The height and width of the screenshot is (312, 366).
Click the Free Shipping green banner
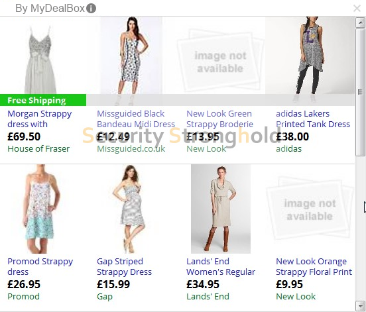click(x=43, y=100)
